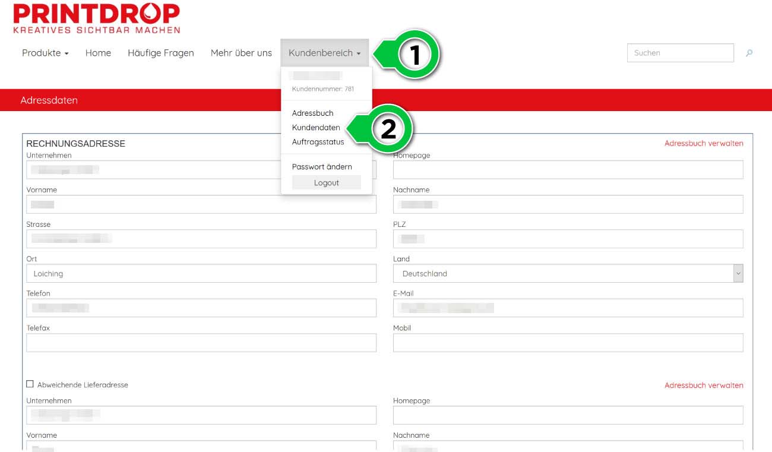Go to the Home page

click(98, 53)
